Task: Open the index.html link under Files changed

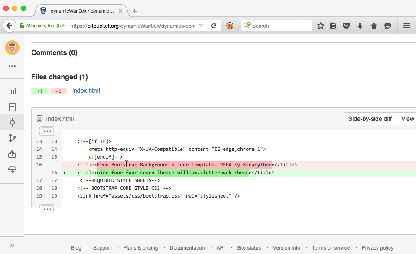Action: click(86, 91)
